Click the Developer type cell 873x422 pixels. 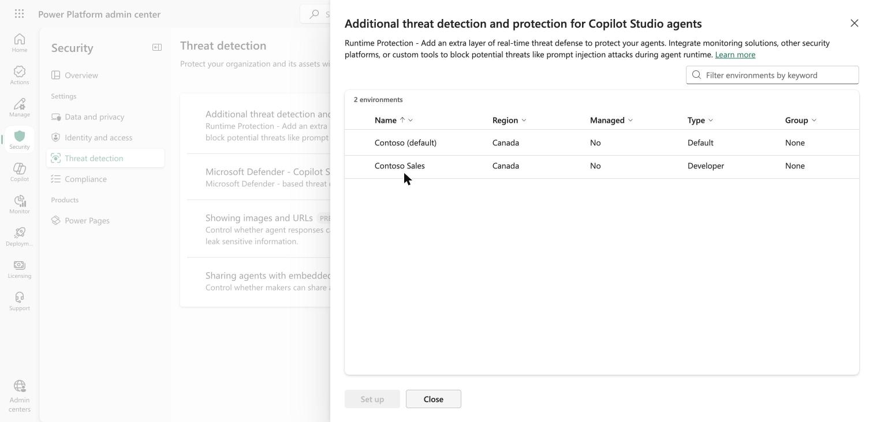[706, 165]
